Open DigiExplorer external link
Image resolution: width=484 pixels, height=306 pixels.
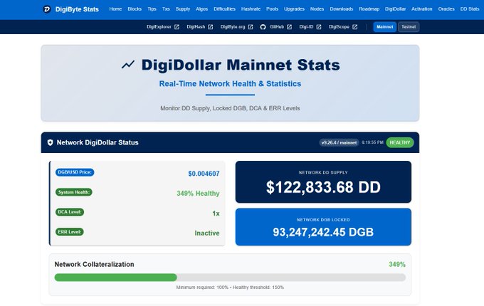pyautogui.click(x=159, y=27)
